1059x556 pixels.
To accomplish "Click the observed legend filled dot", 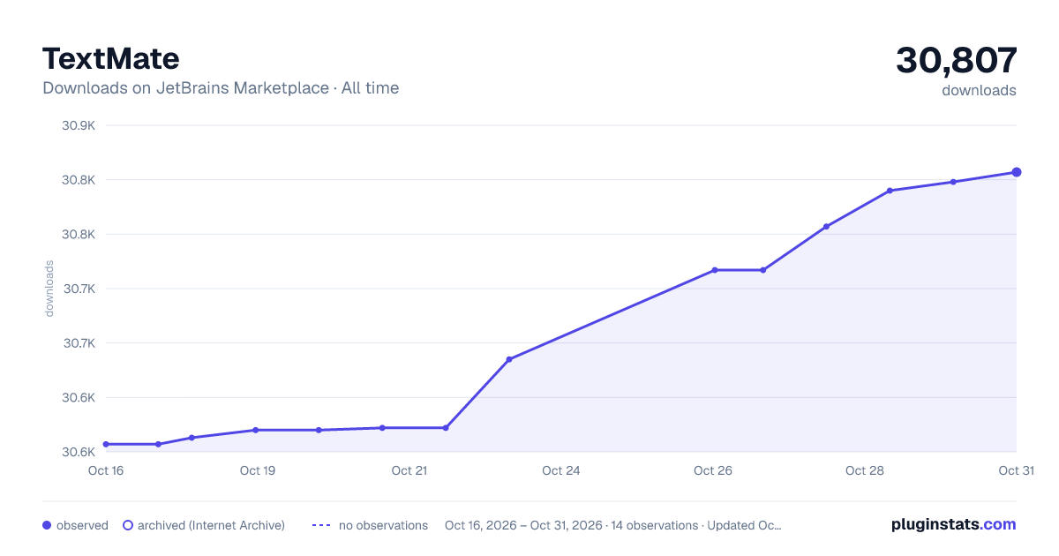I will click(47, 525).
